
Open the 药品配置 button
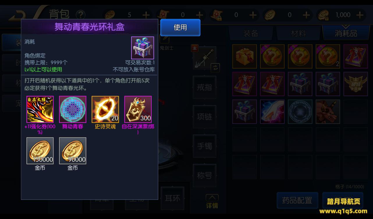click(297, 200)
